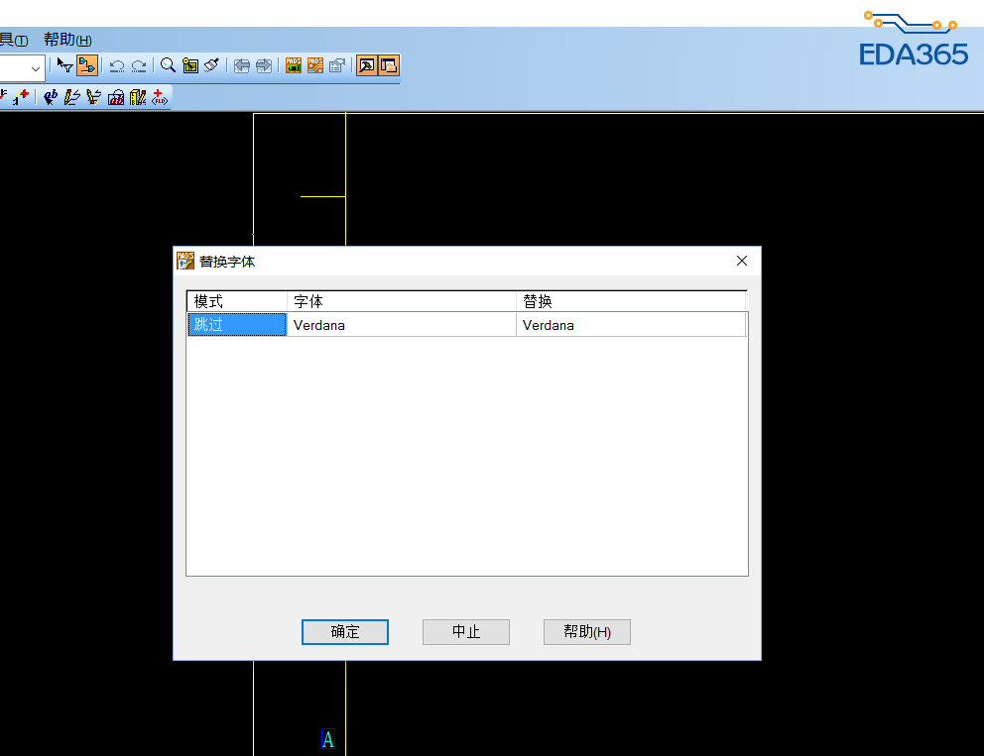
Task: Click the Verdana cell under 字体 column
Action: pyautogui.click(x=402, y=325)
